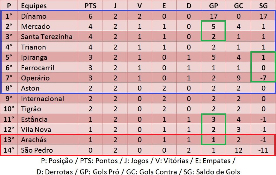
Task: Select the Ferrocarril team cell
Action: (x=37, y=68)
